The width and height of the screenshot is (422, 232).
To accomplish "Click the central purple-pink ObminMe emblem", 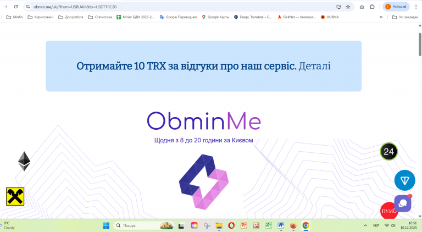I will pos(204,182).
